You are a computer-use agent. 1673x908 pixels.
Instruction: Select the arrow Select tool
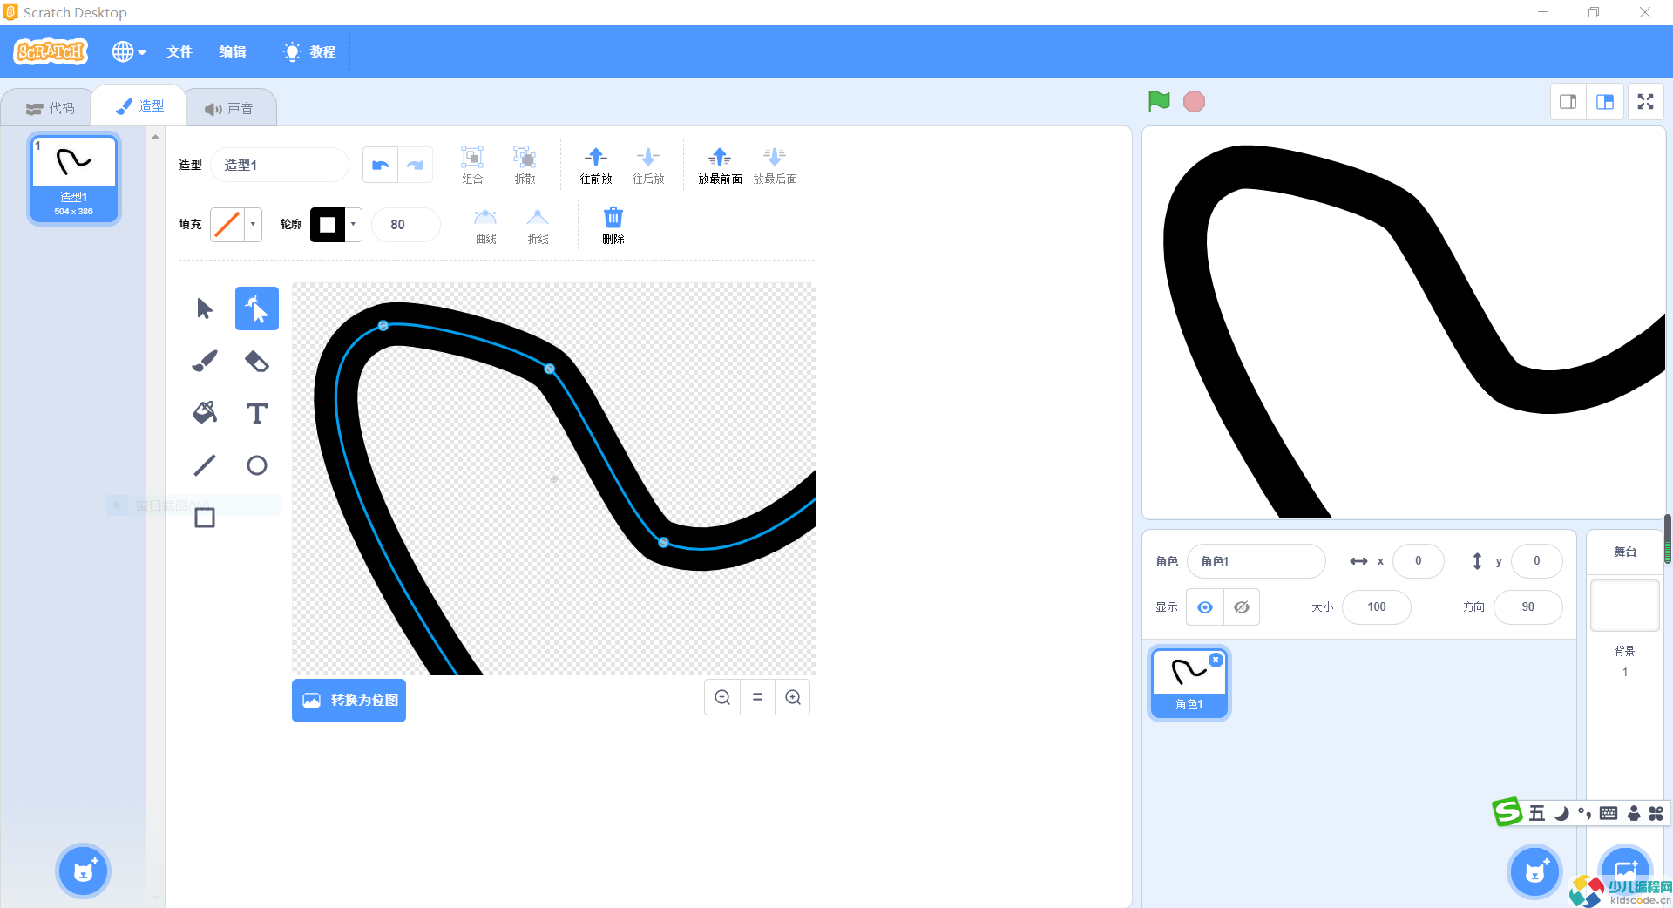click(205, 308)
